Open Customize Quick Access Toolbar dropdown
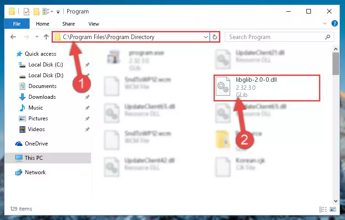 click(x=58, y=12)
